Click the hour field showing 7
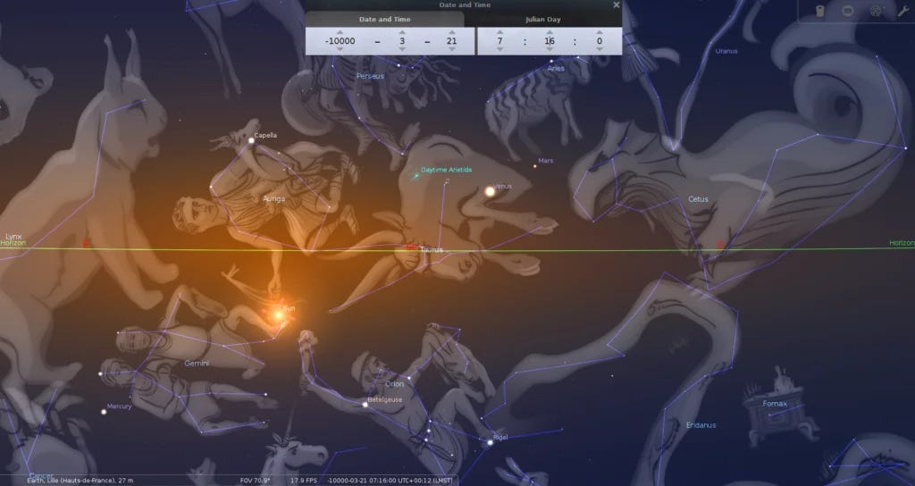 pos(499,41)
